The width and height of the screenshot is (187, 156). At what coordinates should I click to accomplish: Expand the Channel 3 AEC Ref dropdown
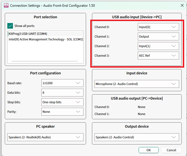(158, 56)
